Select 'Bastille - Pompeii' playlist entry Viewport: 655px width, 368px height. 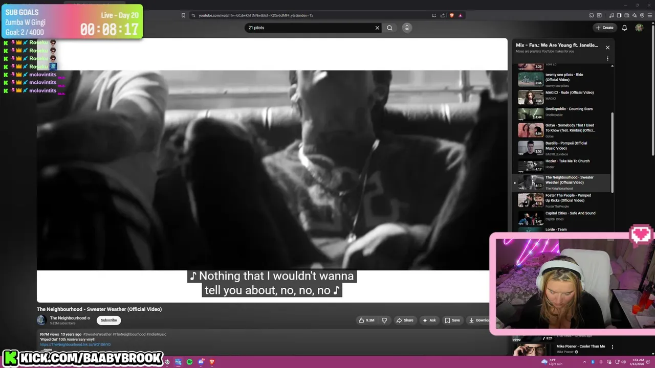tap(560, 148)
